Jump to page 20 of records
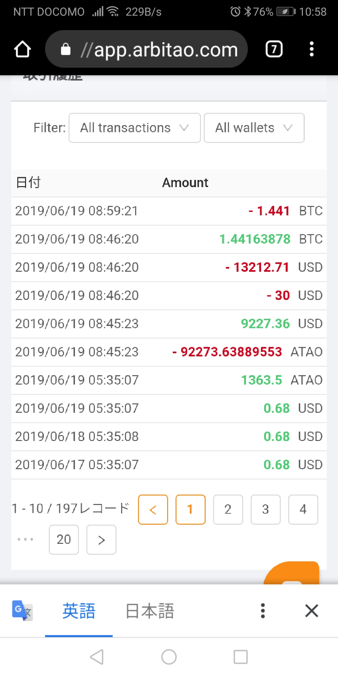 tap(64, 539)
